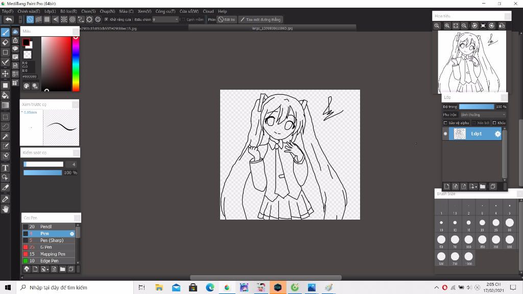
Task: Toggle Xén bớt clipping checkbox
Action: point(474,123)
